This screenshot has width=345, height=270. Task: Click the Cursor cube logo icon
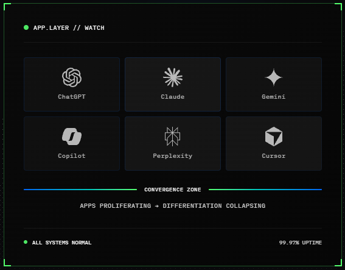point(273,137)
